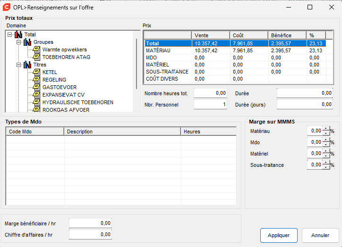Image resolution: width=342 pixels, height=247 pixels.
Task: Maximize the Renseignements sur l'offre window
Action: pos(310,7)
